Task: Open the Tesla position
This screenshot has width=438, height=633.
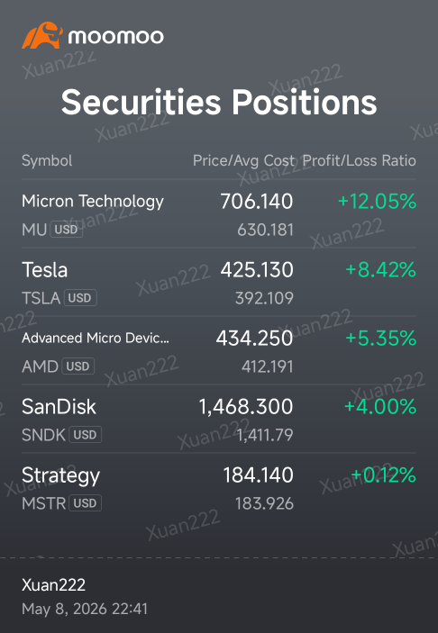Action: [x=219, y=282]
